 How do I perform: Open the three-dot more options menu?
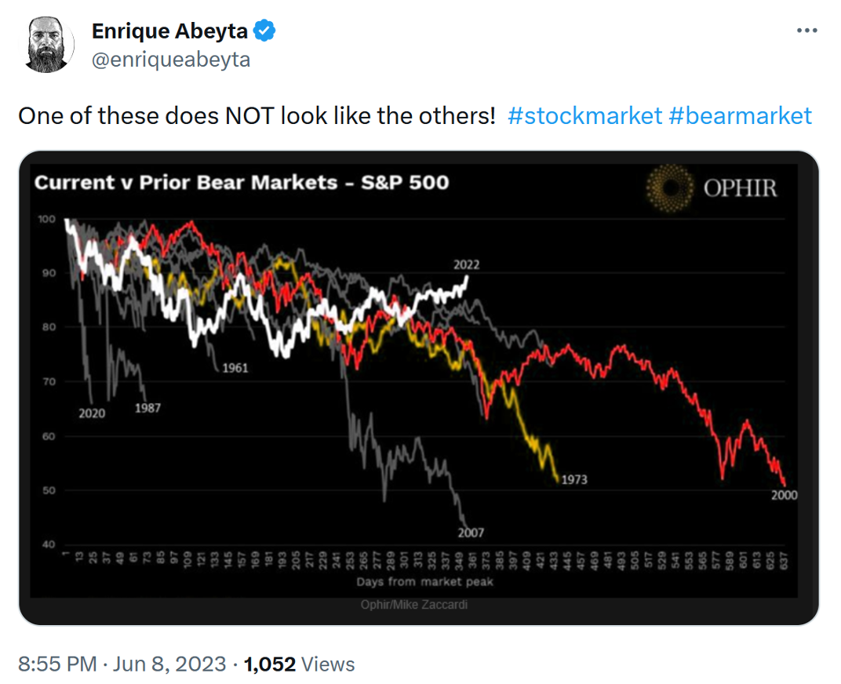[806, 31]
